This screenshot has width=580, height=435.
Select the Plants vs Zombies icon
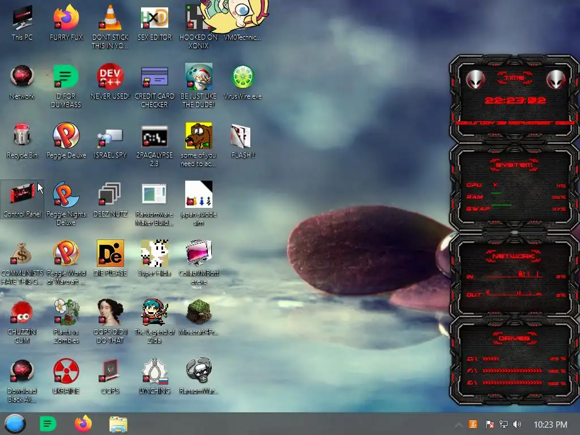pos(66,322)
